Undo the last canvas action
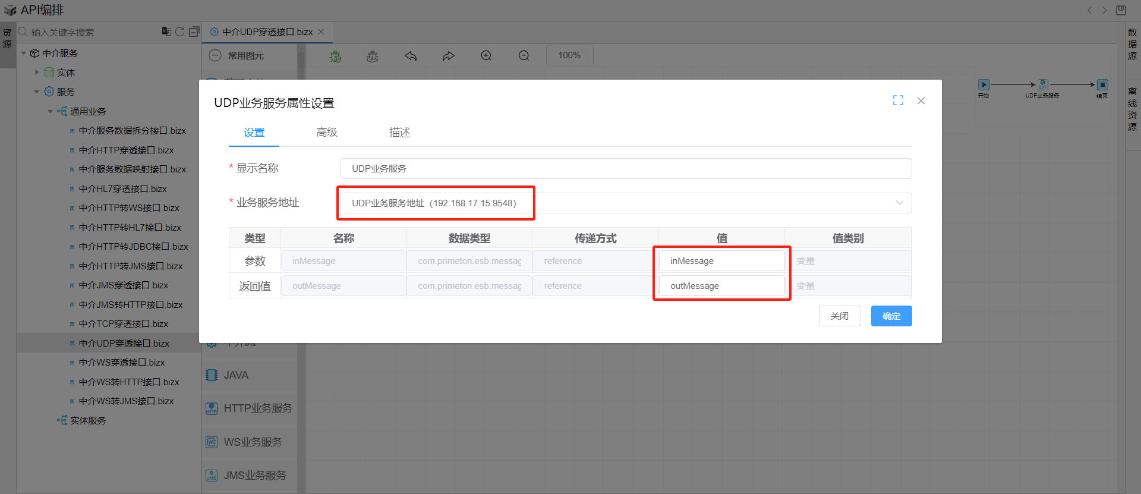Image resolution: width=1141 pixels, height=494 pixels. (x=411, y=56)
